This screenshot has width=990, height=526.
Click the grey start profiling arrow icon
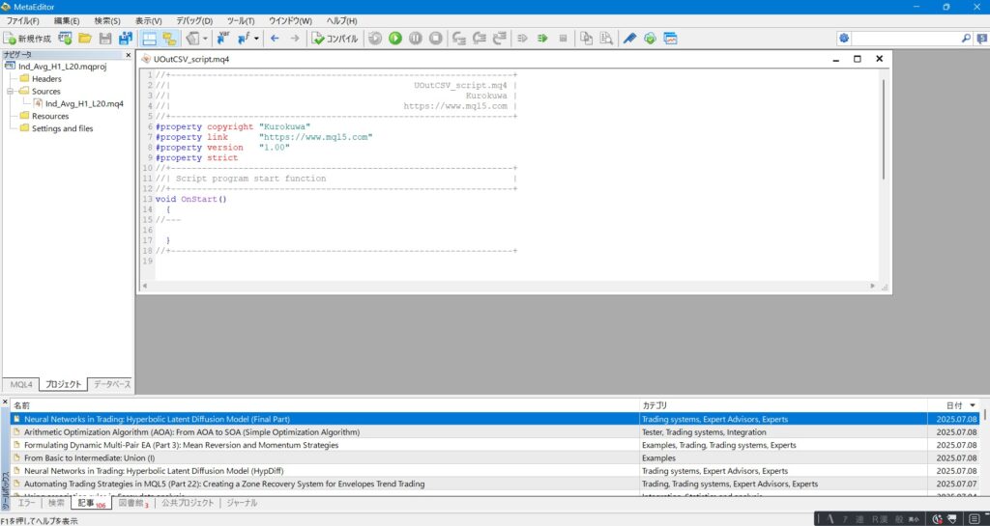(522, 39)
